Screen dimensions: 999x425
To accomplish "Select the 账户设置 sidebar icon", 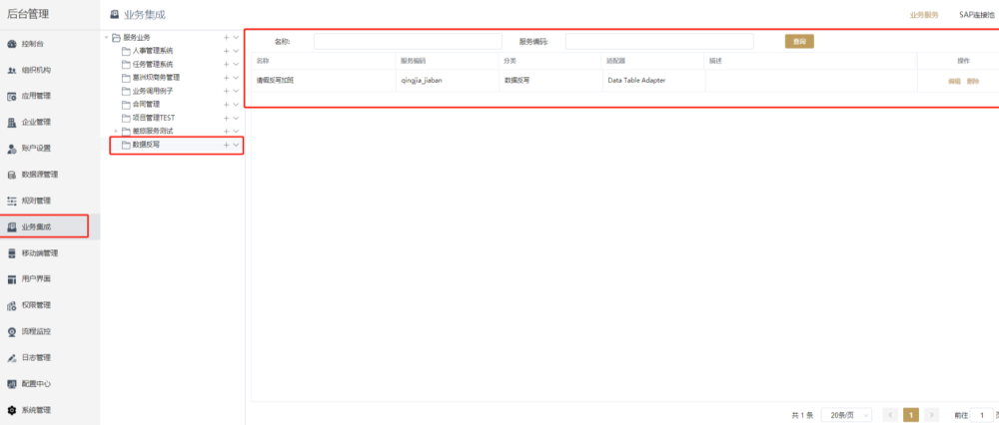I will point(12,149).
